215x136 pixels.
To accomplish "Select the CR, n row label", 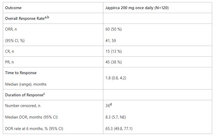I will point(10,51).
